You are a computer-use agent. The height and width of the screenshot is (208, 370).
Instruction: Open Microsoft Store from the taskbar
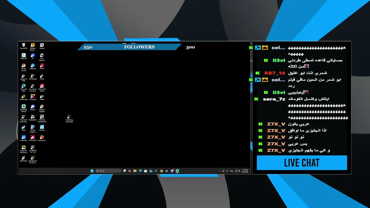point(145,171)
